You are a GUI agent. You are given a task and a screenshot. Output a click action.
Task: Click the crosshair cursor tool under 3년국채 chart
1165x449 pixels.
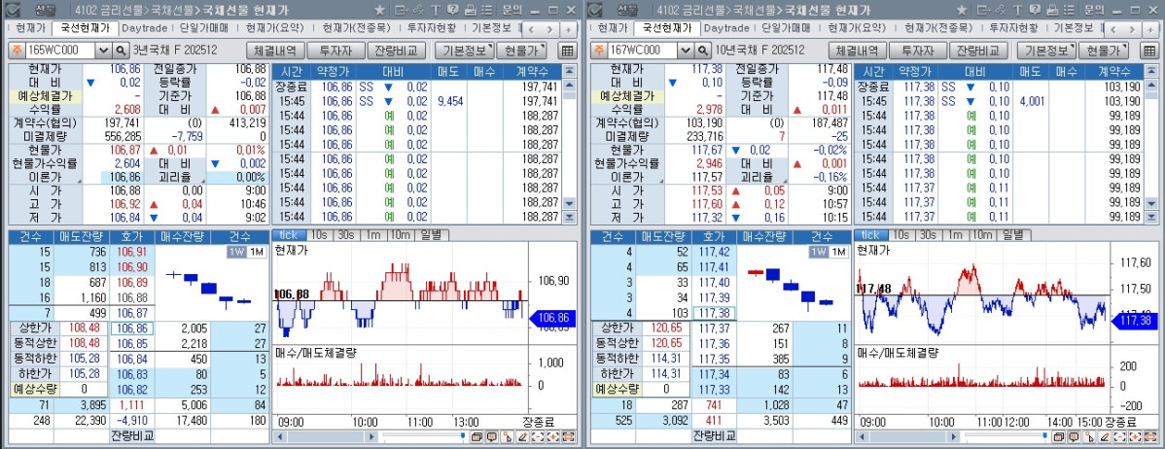[506, 436]
